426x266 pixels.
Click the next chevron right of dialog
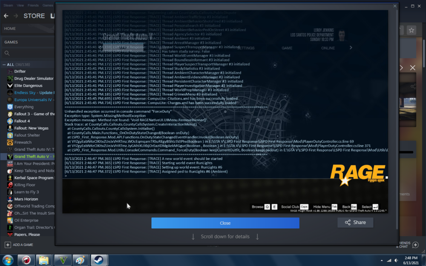coord(401,68)
